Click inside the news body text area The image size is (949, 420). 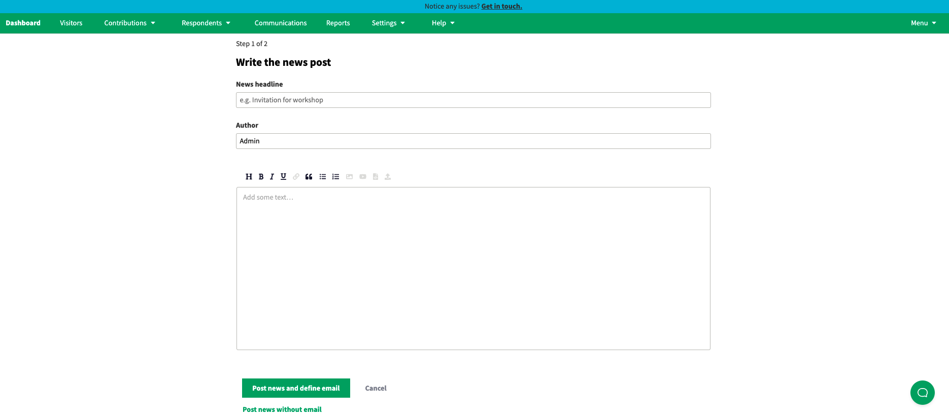tap(473, 269)
